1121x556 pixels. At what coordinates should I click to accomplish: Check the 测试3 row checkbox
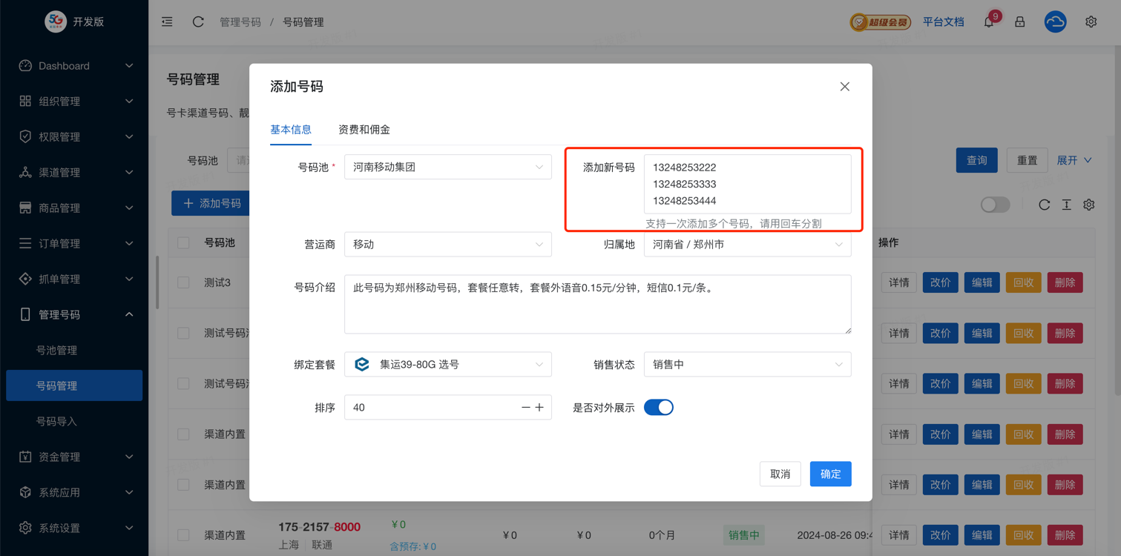pos(183,282)
